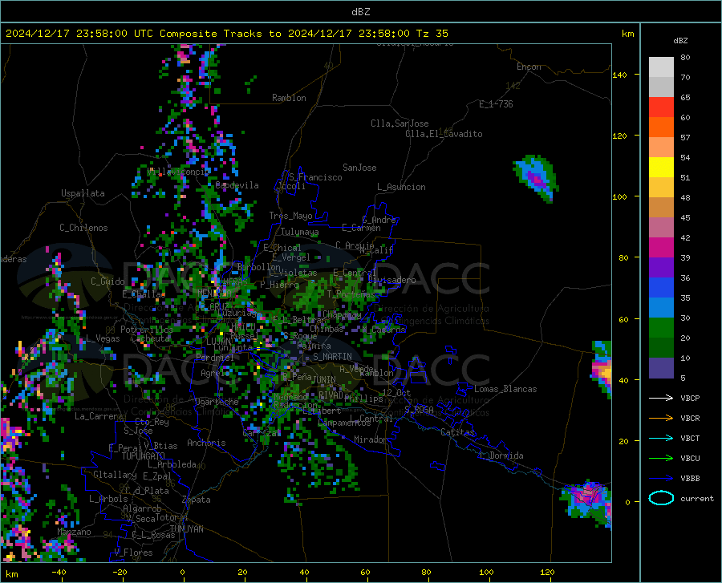Click the 'Anchoris' map label
Screen dimensions: 722x583
click(x=206, y=443)
